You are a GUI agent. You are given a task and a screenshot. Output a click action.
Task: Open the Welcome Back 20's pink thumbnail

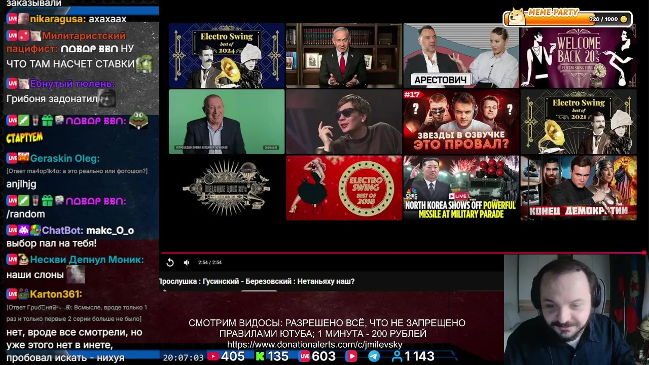[x=579, y=56]
